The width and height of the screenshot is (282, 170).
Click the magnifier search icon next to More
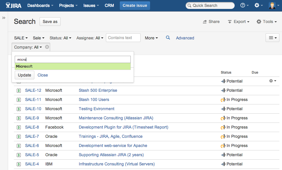click(x=168, y=38)
